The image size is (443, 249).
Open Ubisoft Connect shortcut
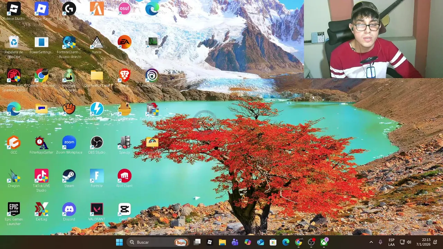pos(152,76)
